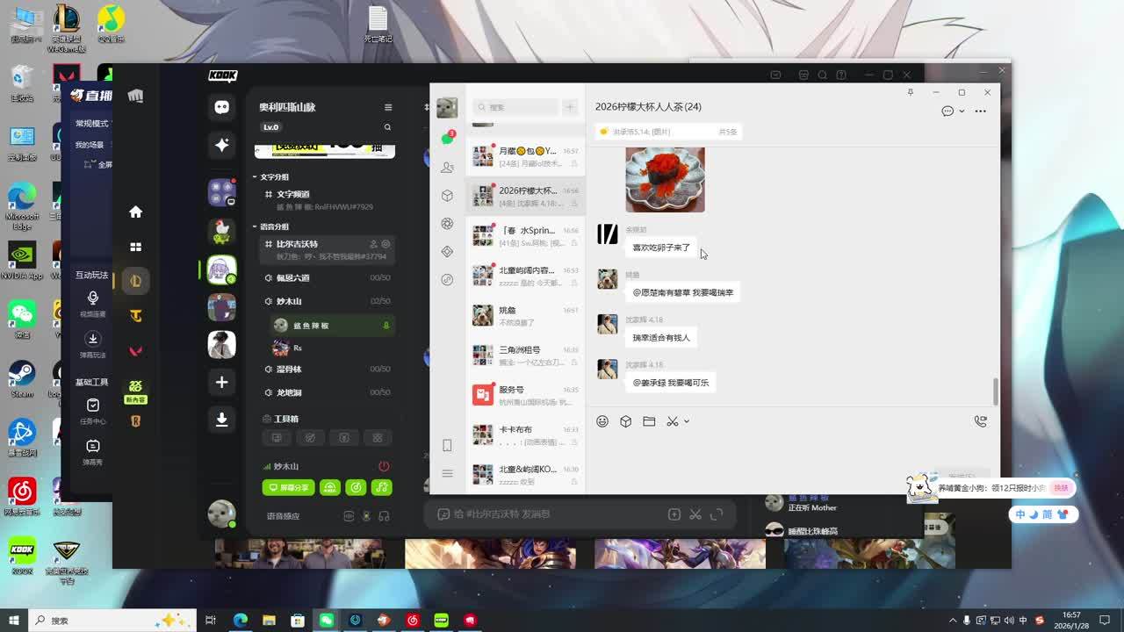Pin the WeChat window on top
Viewport: 1124px width, 632px height.
coord(911,92)
